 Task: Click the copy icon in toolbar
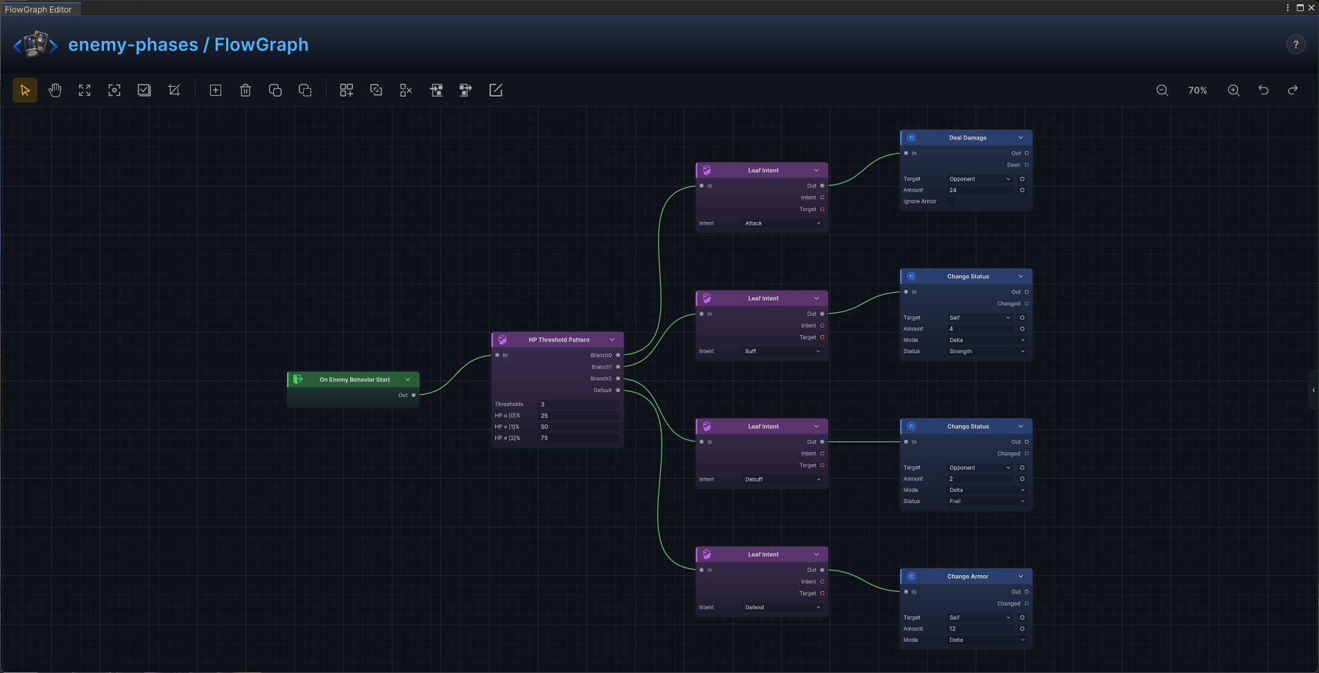coord(275,90)
